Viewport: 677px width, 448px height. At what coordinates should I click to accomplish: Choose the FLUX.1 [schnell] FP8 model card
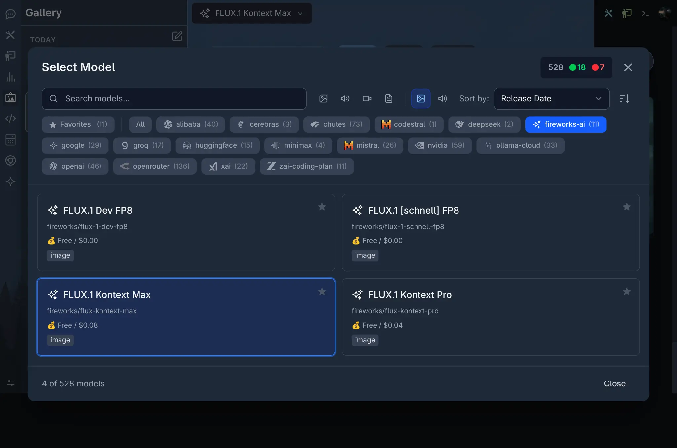tap(491, 232)
